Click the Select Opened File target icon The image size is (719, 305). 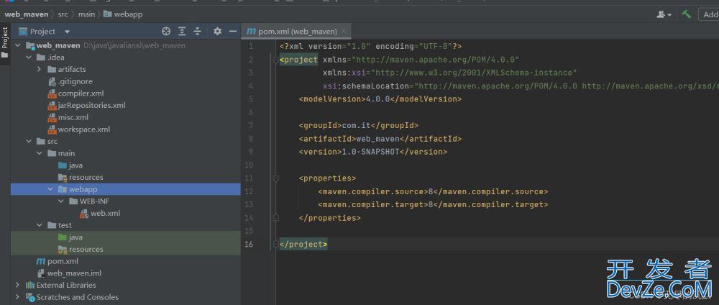[166, 31]
